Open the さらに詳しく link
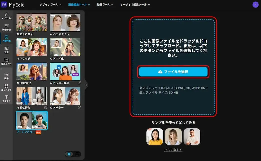Screen dimensions: 261x161 pos(173,150)
